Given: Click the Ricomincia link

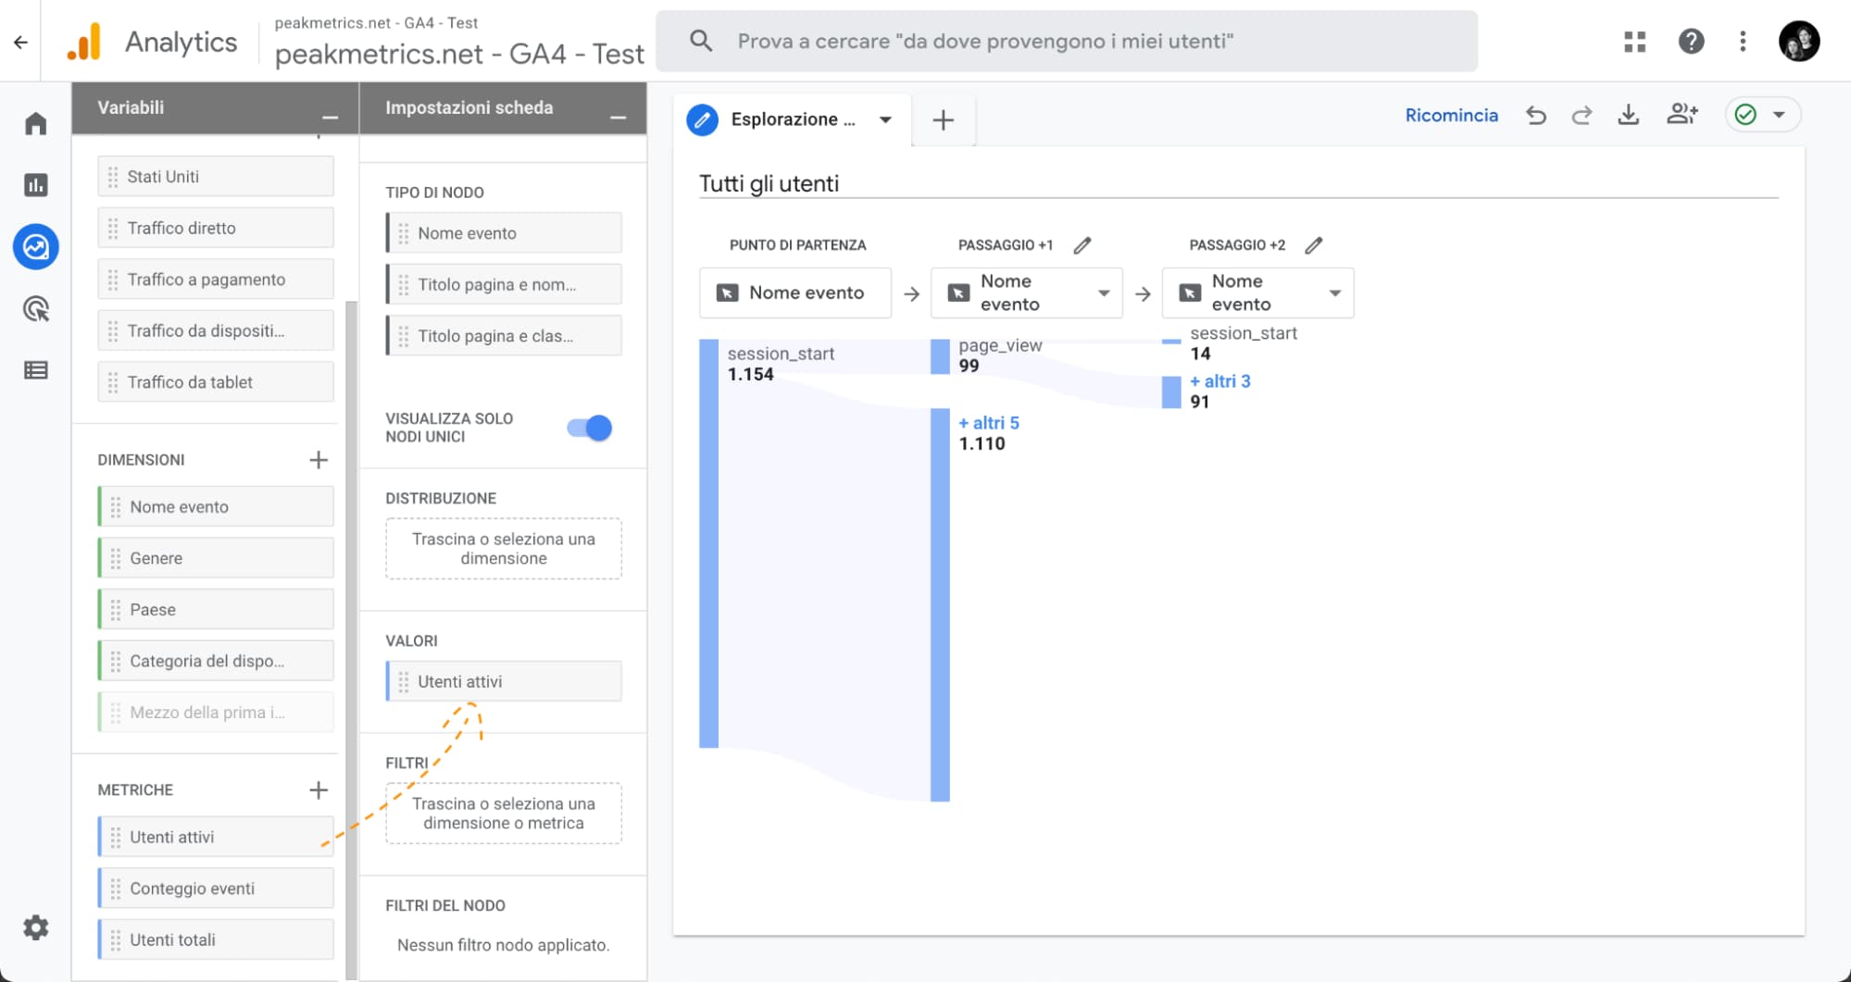Looking at the screenshot, I should [x=1451, y=116].
